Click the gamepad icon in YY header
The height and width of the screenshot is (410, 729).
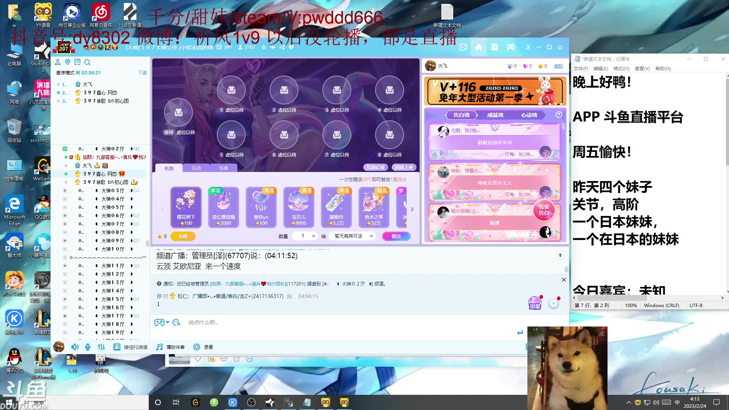pos(511,47)
